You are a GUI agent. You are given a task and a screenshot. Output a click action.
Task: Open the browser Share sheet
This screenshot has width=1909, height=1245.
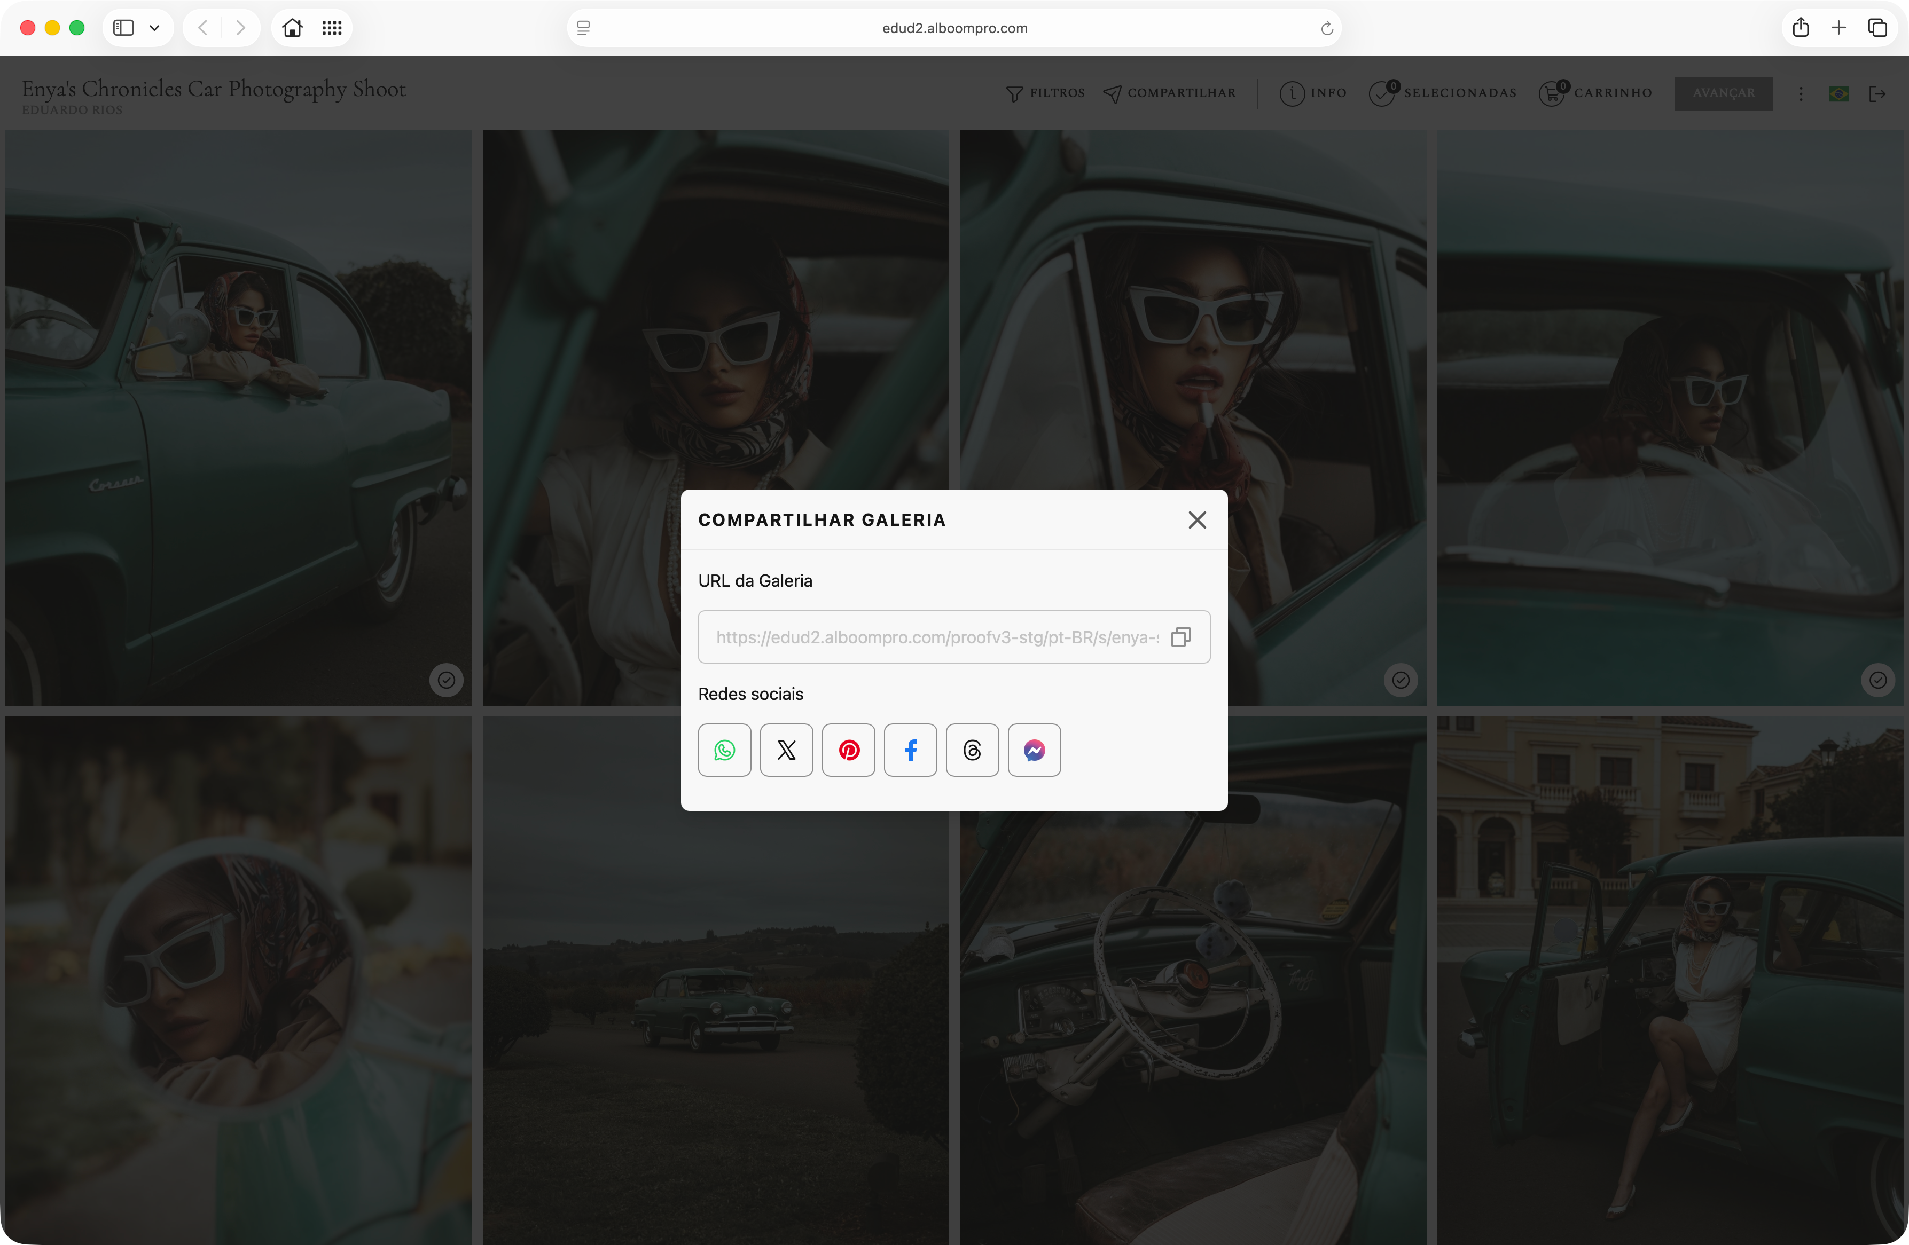(1801, 28)
